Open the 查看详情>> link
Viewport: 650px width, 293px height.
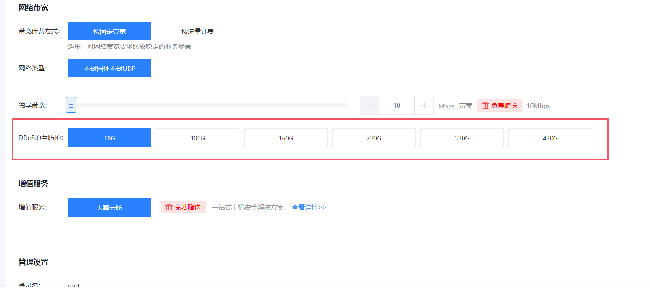(x=309, y=207)
